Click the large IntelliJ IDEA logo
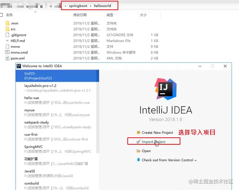The width and height of the screenshot is (239, 190). (x=166, y=89)
